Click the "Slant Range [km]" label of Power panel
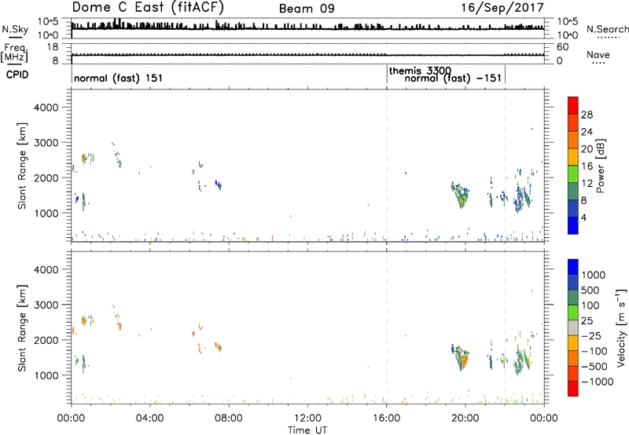The image size is (629, 435). coord(22,166)
